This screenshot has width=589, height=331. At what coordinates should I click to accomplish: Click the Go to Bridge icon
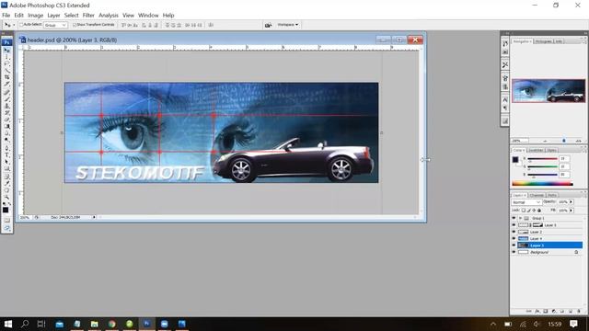point(268,25)
